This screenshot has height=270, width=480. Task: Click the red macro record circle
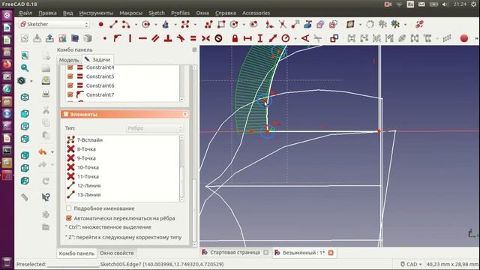point(464,38)
